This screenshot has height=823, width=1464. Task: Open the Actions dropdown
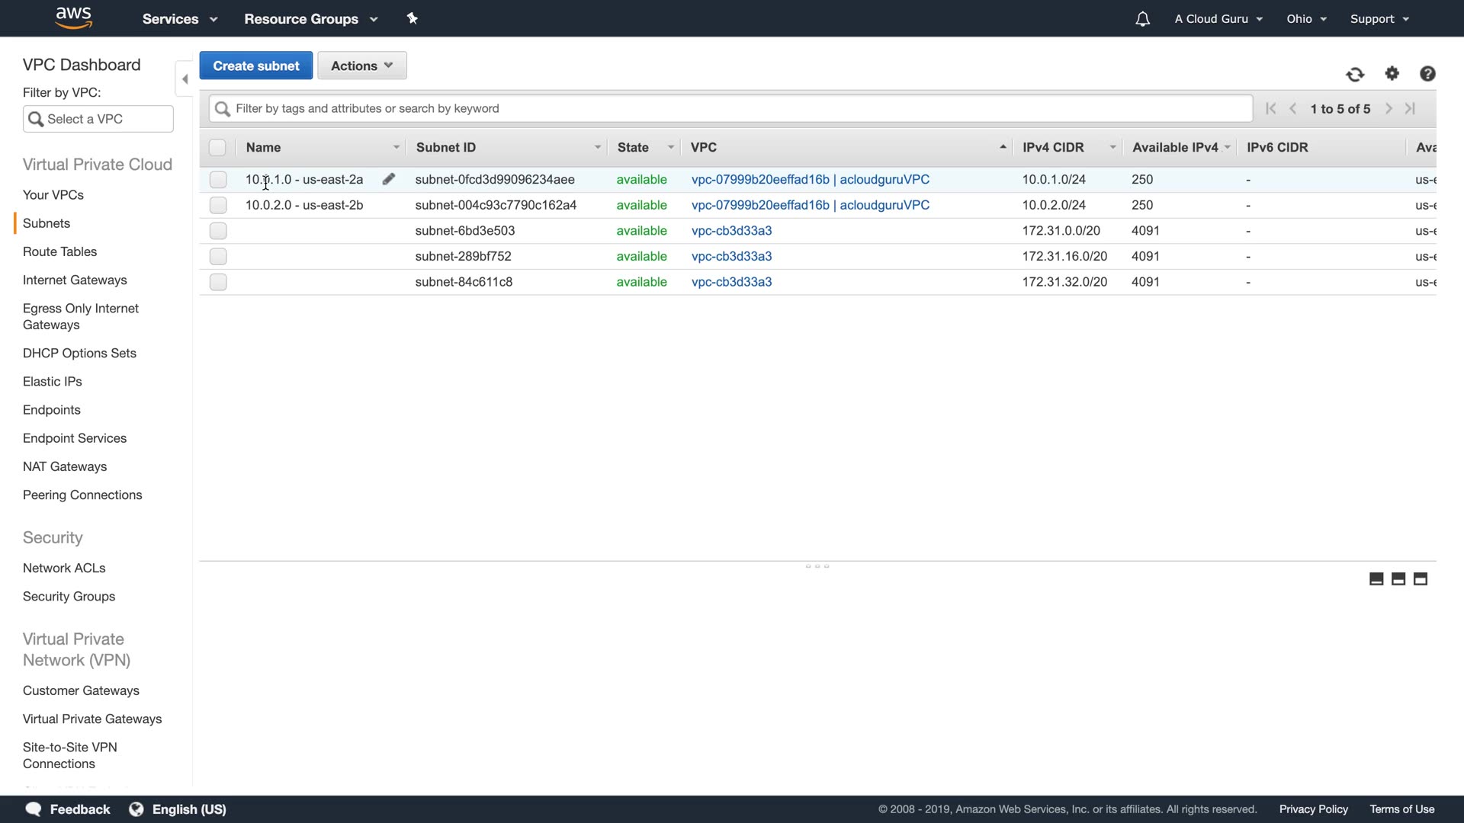coord(361,66)
